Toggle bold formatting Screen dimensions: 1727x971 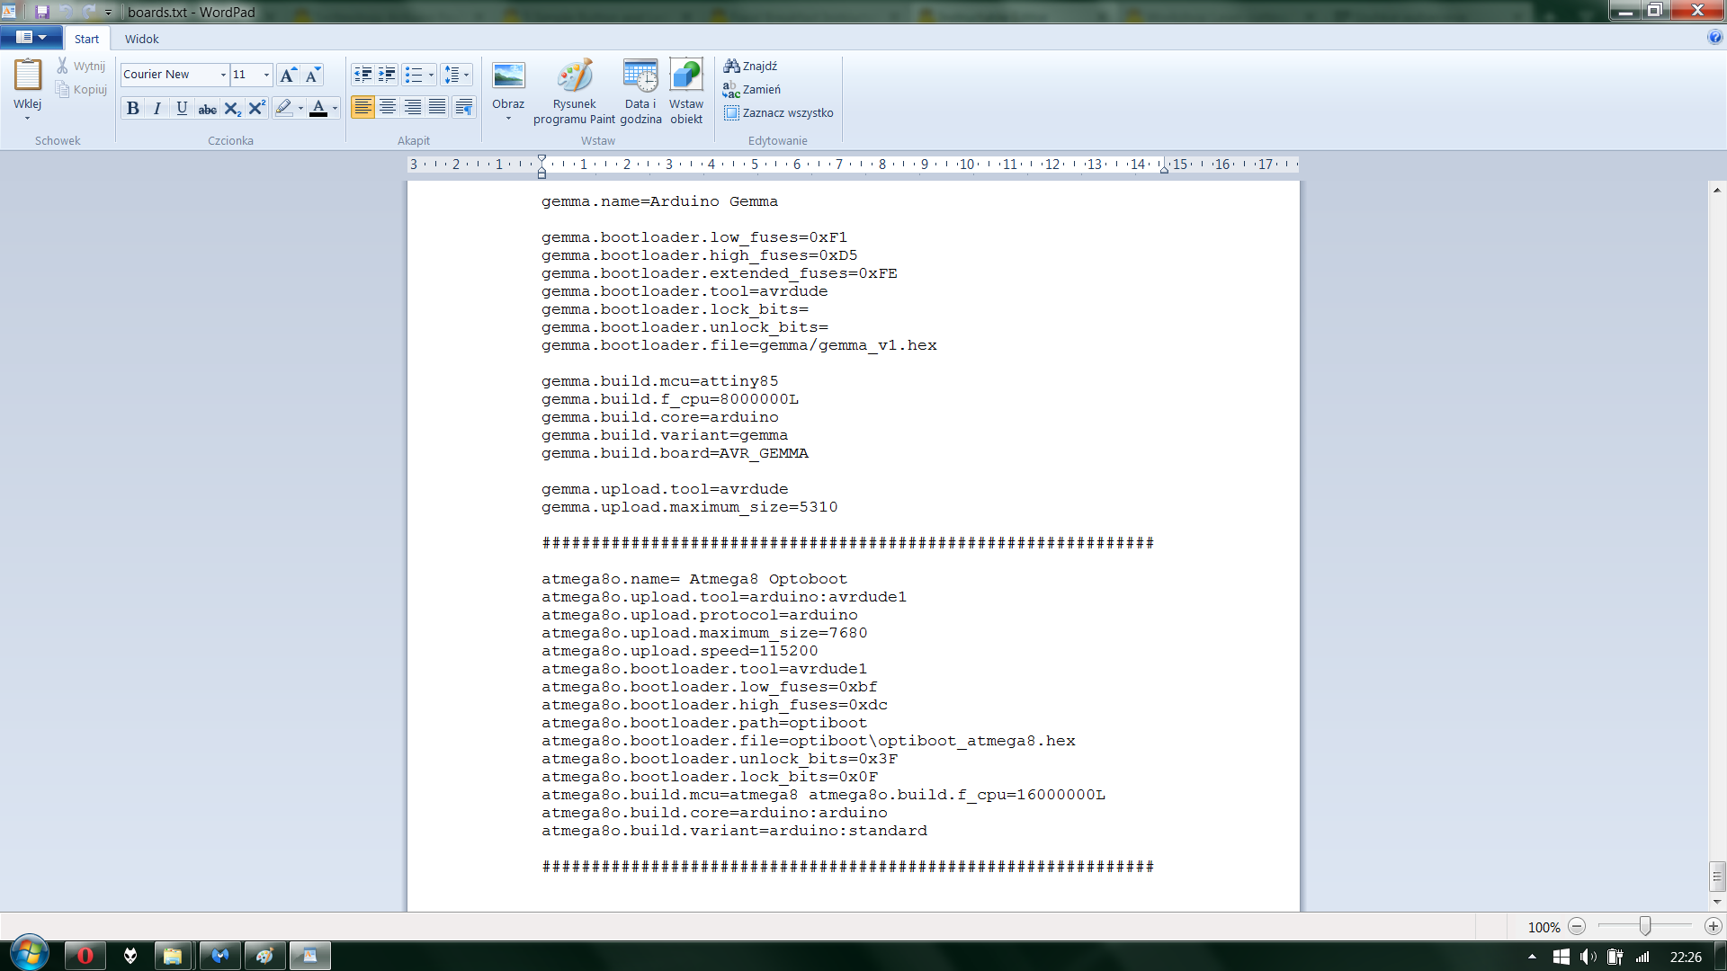coord(133,108)
